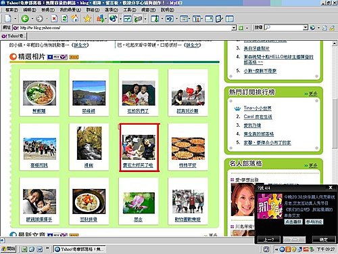
Task: Click the address bar URL field
Action: 125,28
